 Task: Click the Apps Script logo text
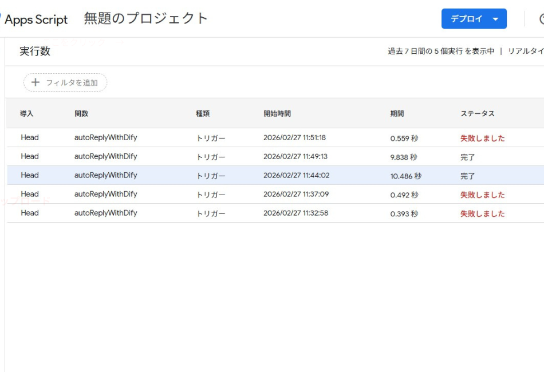click(36, 19)
